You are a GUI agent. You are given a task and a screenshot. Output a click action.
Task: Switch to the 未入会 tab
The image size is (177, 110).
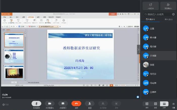(x=167, y=19)
